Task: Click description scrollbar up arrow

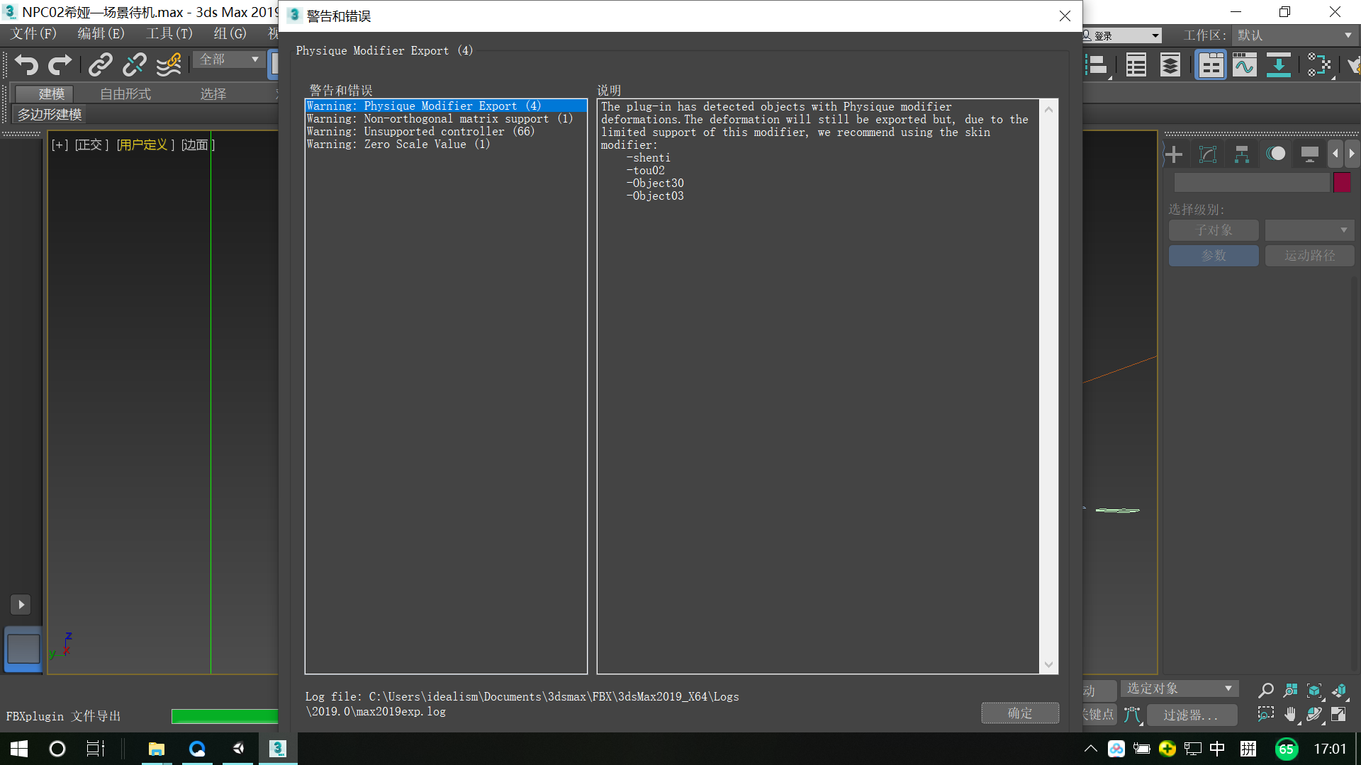Action: coord(1048,110)
